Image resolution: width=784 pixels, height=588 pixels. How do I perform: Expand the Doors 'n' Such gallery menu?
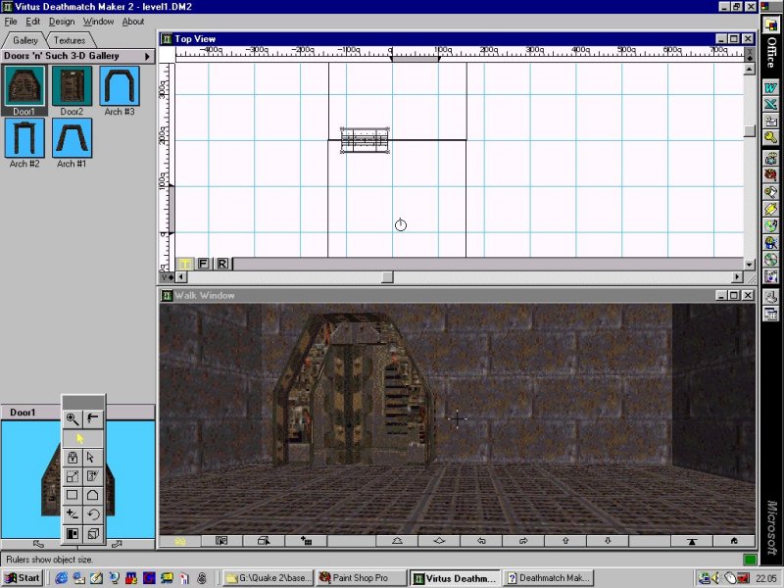(x=147, y=57)
